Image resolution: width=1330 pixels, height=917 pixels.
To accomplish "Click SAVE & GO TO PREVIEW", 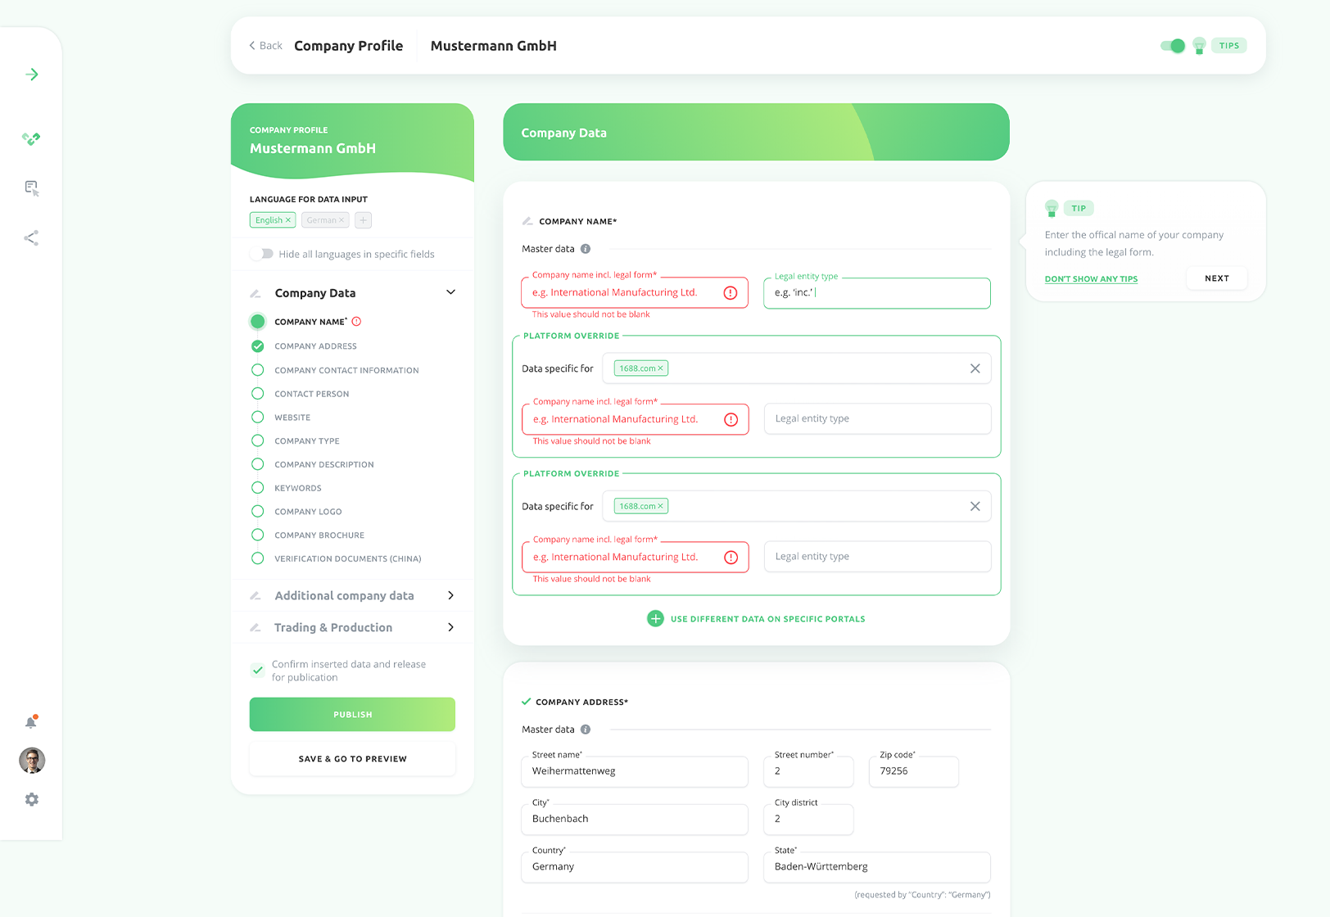I will [x=352, y=759].
